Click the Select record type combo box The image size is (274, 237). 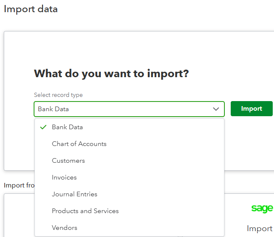(x=124, y=109)
